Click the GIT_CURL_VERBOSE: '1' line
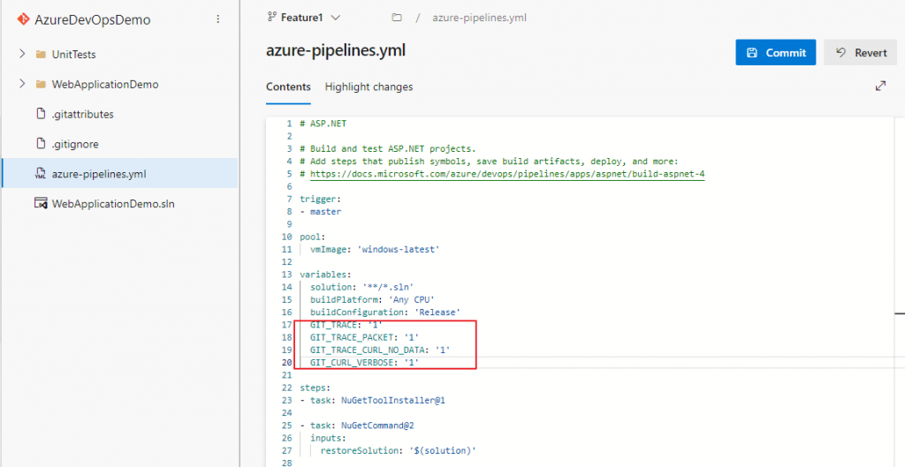 [x=365, y=362]
